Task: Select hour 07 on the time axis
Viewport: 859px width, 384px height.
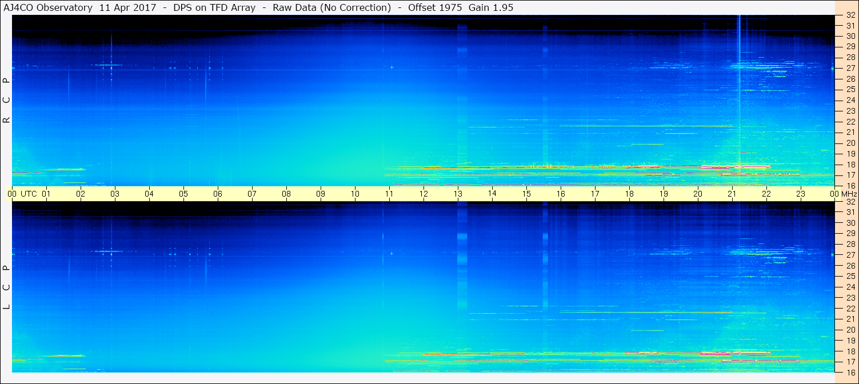Action: [252, 194]
